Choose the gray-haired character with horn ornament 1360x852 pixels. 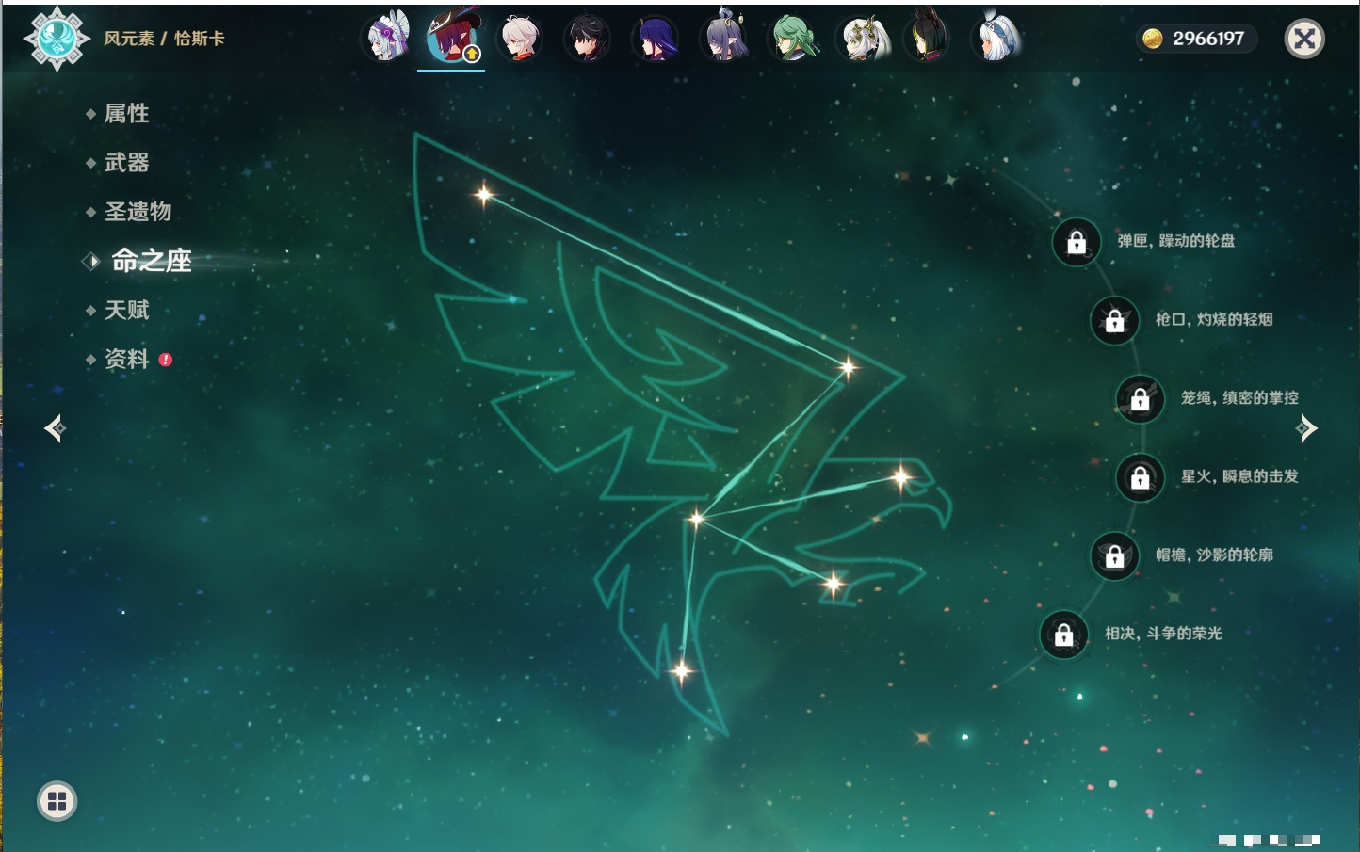tap(724, 38)
